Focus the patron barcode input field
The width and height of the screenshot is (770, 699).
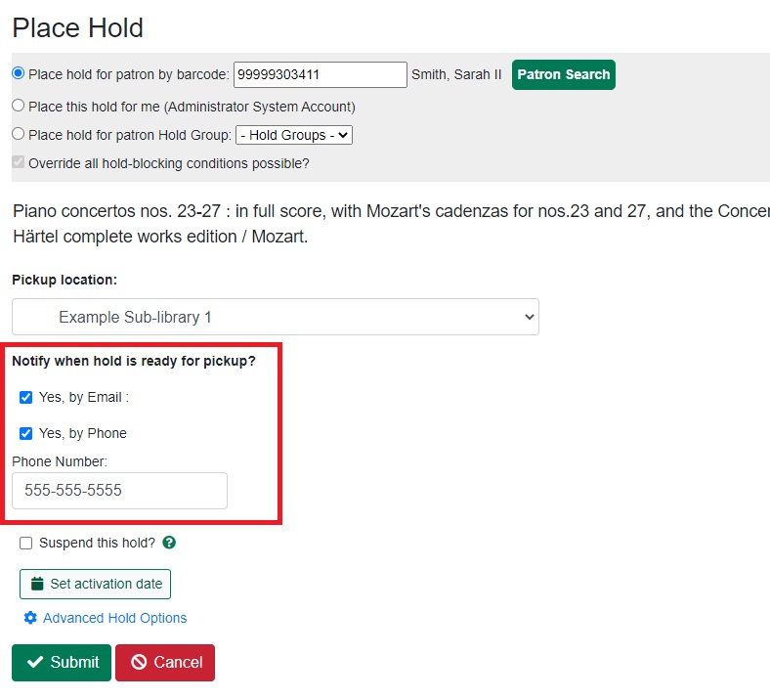320,74
